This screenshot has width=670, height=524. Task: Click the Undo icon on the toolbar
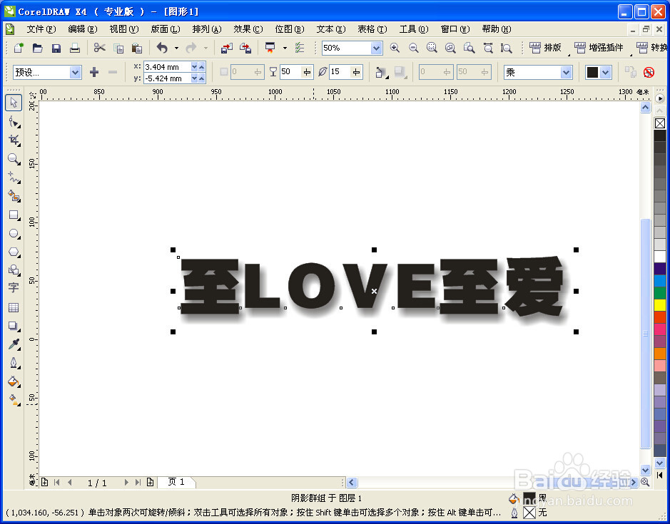click(x=162, y=47)
